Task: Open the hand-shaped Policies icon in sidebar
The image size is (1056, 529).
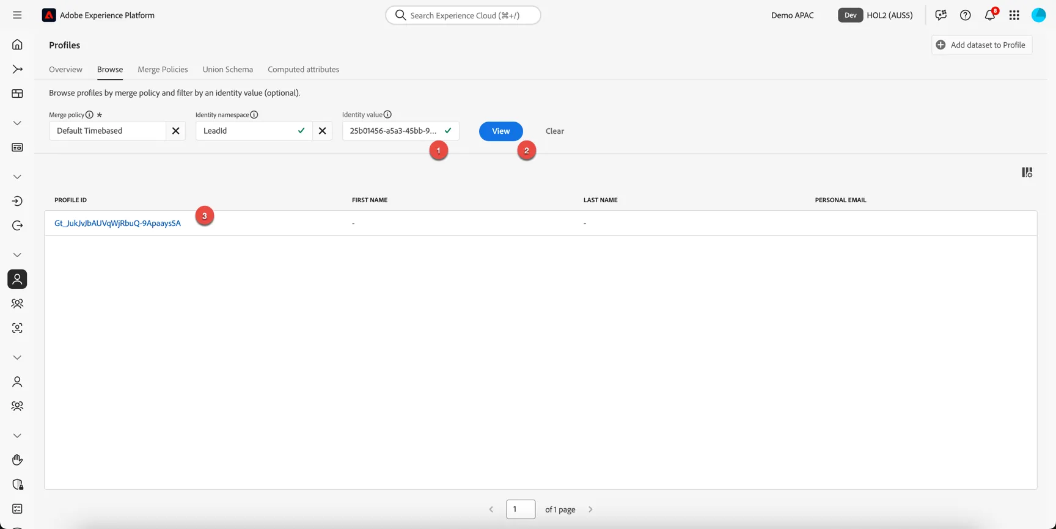Action: (17, 460)
